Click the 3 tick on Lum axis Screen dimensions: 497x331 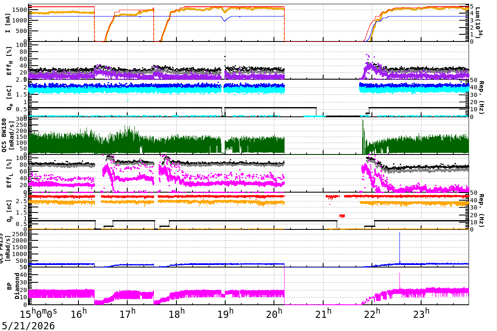[x=472, y=21]
